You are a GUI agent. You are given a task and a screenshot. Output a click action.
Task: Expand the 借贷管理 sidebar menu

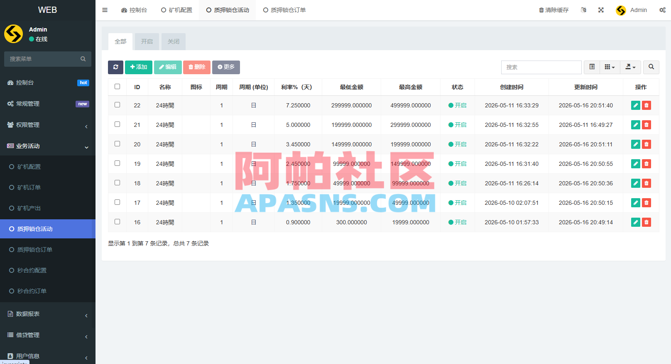[48, 335]
